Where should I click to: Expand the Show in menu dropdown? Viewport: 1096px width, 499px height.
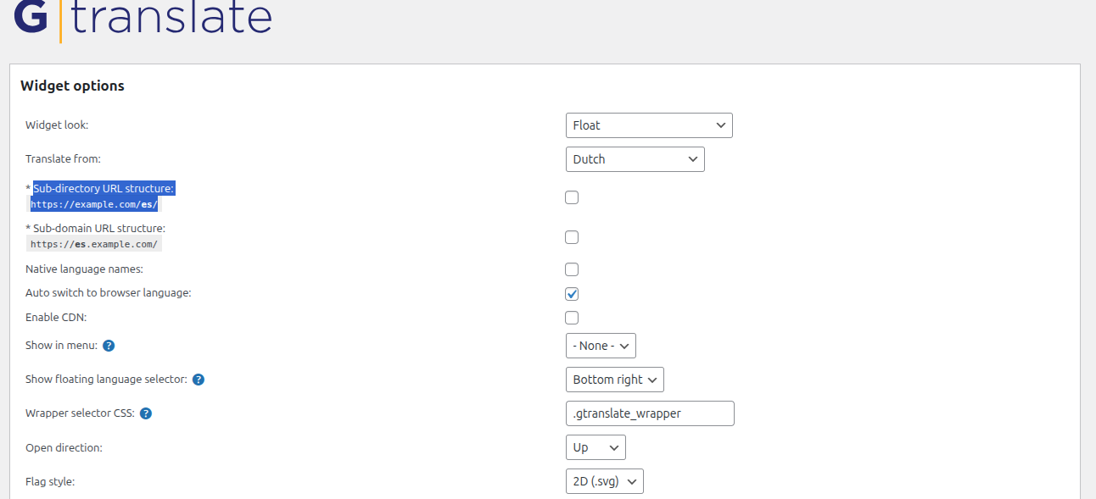click(601, 345)
